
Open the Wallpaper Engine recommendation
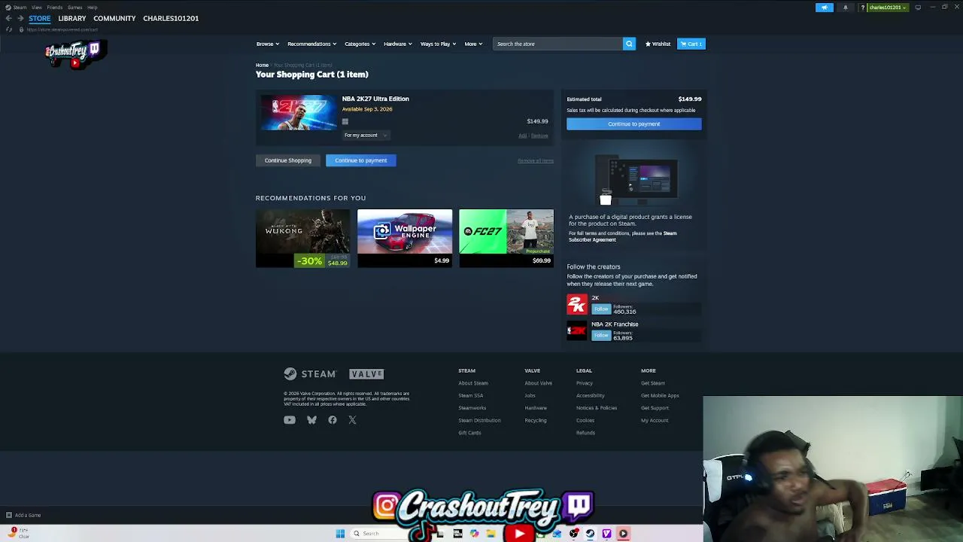coord(405,239)
